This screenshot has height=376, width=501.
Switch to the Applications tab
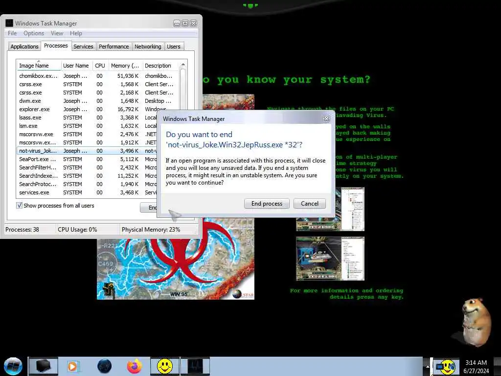(x=24, y=47)
